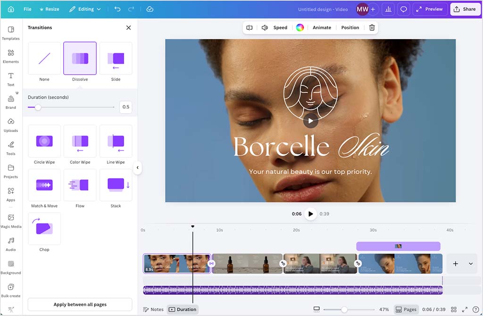Open the Magic Media sidebar panel
The height and width of the screenshot is (316, 483).
(11, 221)
